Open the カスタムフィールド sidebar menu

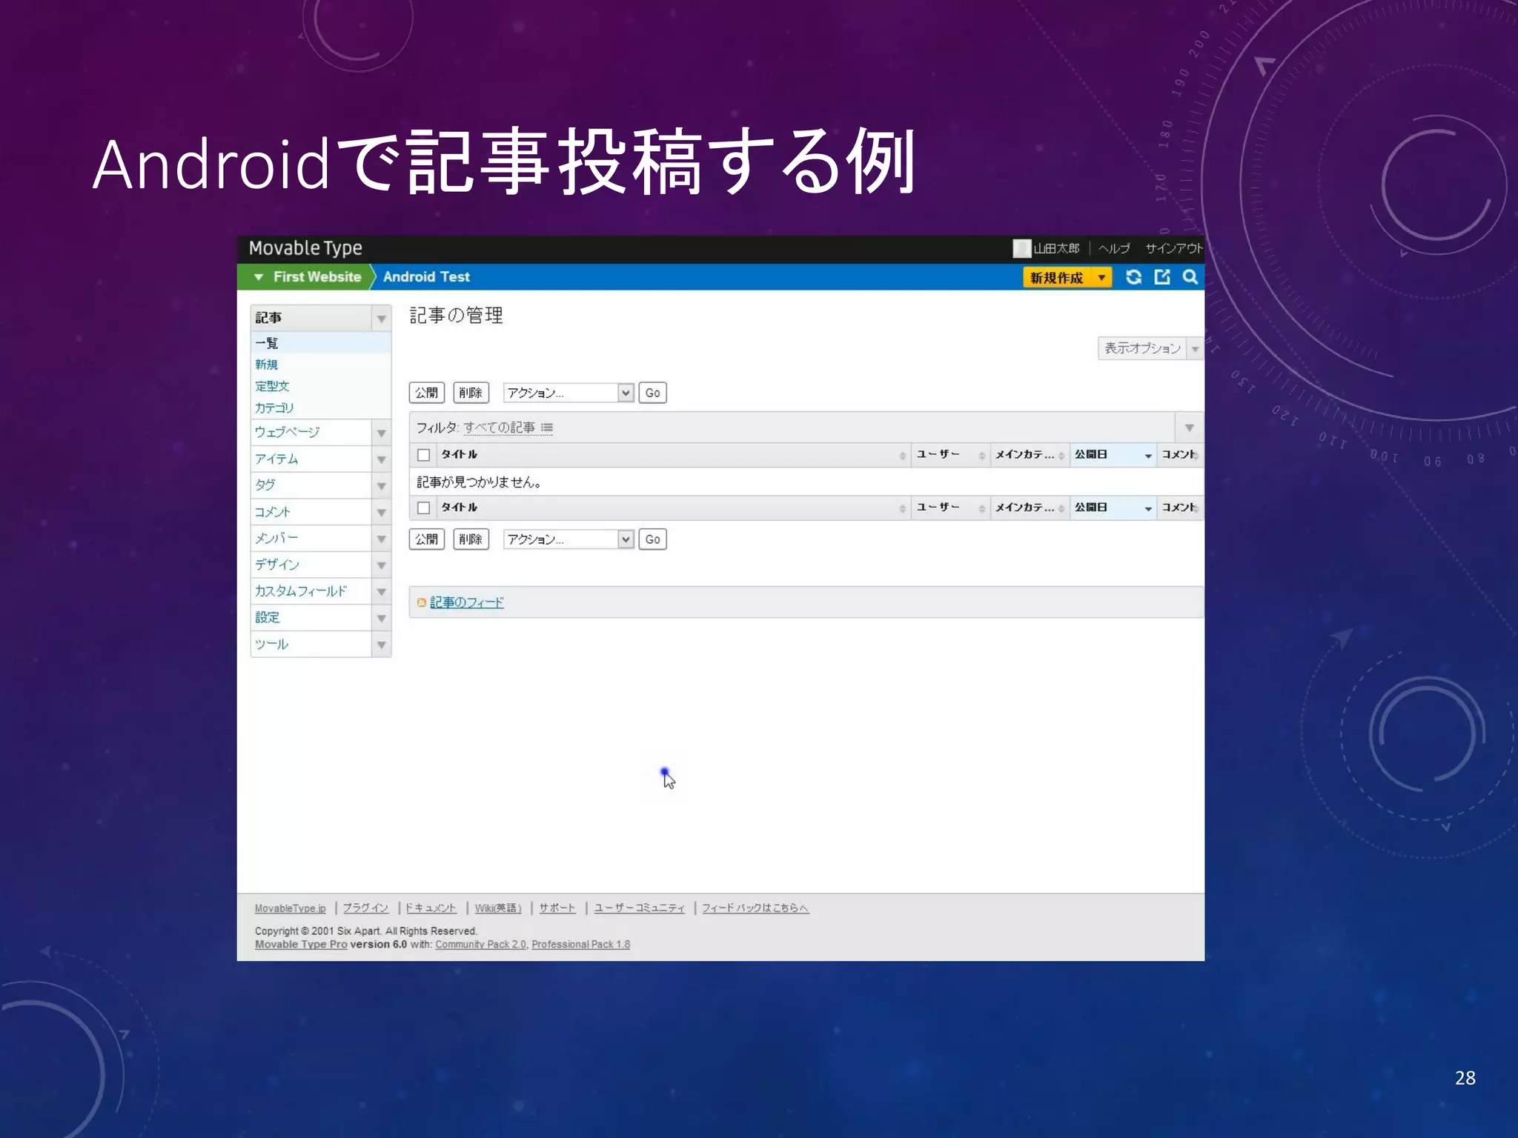pos(311,592)
